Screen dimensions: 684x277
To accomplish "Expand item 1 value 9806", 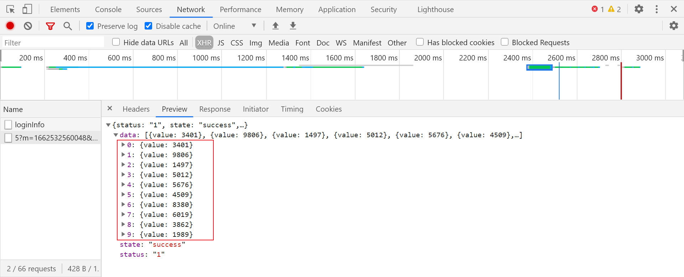I will (123, 155).
